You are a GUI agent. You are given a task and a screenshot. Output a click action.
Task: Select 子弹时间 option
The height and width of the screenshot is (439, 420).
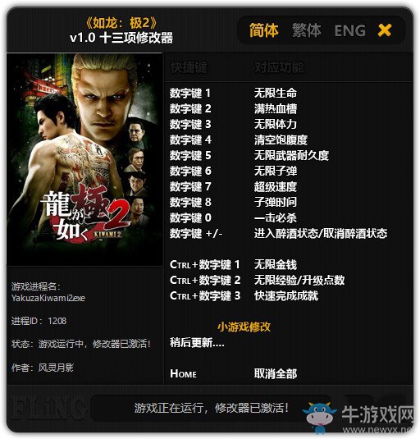click(x=276, y=202)
